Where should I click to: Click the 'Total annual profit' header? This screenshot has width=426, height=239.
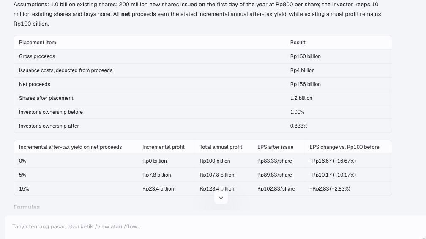click(x=221, y=147)
